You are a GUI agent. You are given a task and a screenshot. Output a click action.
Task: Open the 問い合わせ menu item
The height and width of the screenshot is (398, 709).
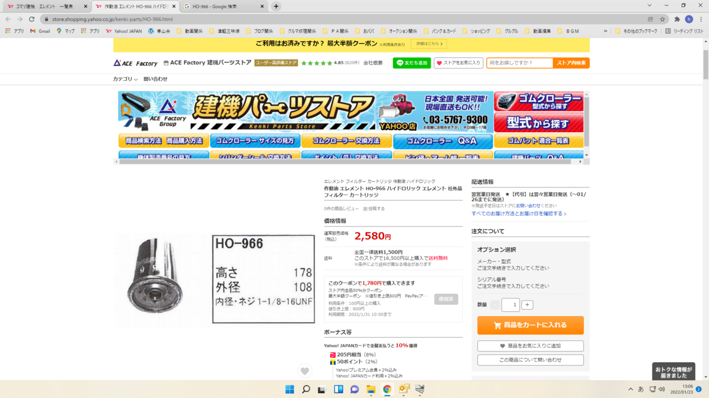[155, 79]
